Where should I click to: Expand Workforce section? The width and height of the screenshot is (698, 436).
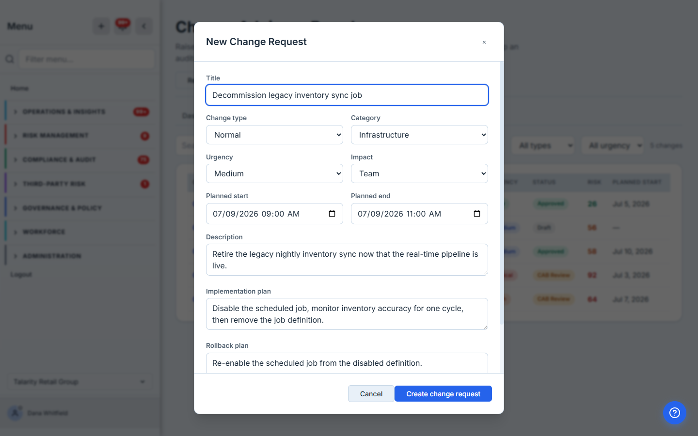(x=79, y=232)
